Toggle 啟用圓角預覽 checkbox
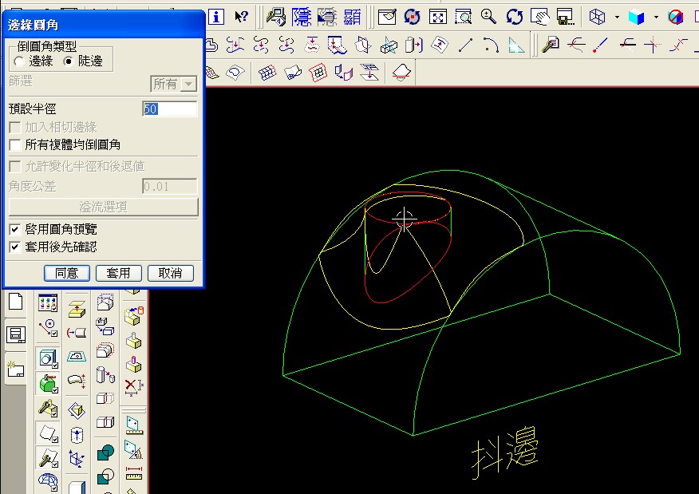Image resolution: width=699 pixels, height=494 pixels. (x=14, y=229)
